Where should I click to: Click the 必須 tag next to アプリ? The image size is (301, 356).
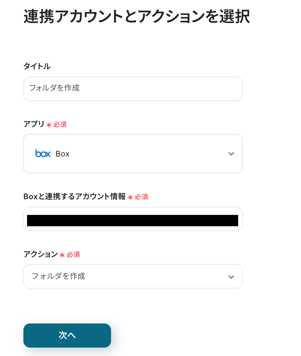tap(60, 125)
